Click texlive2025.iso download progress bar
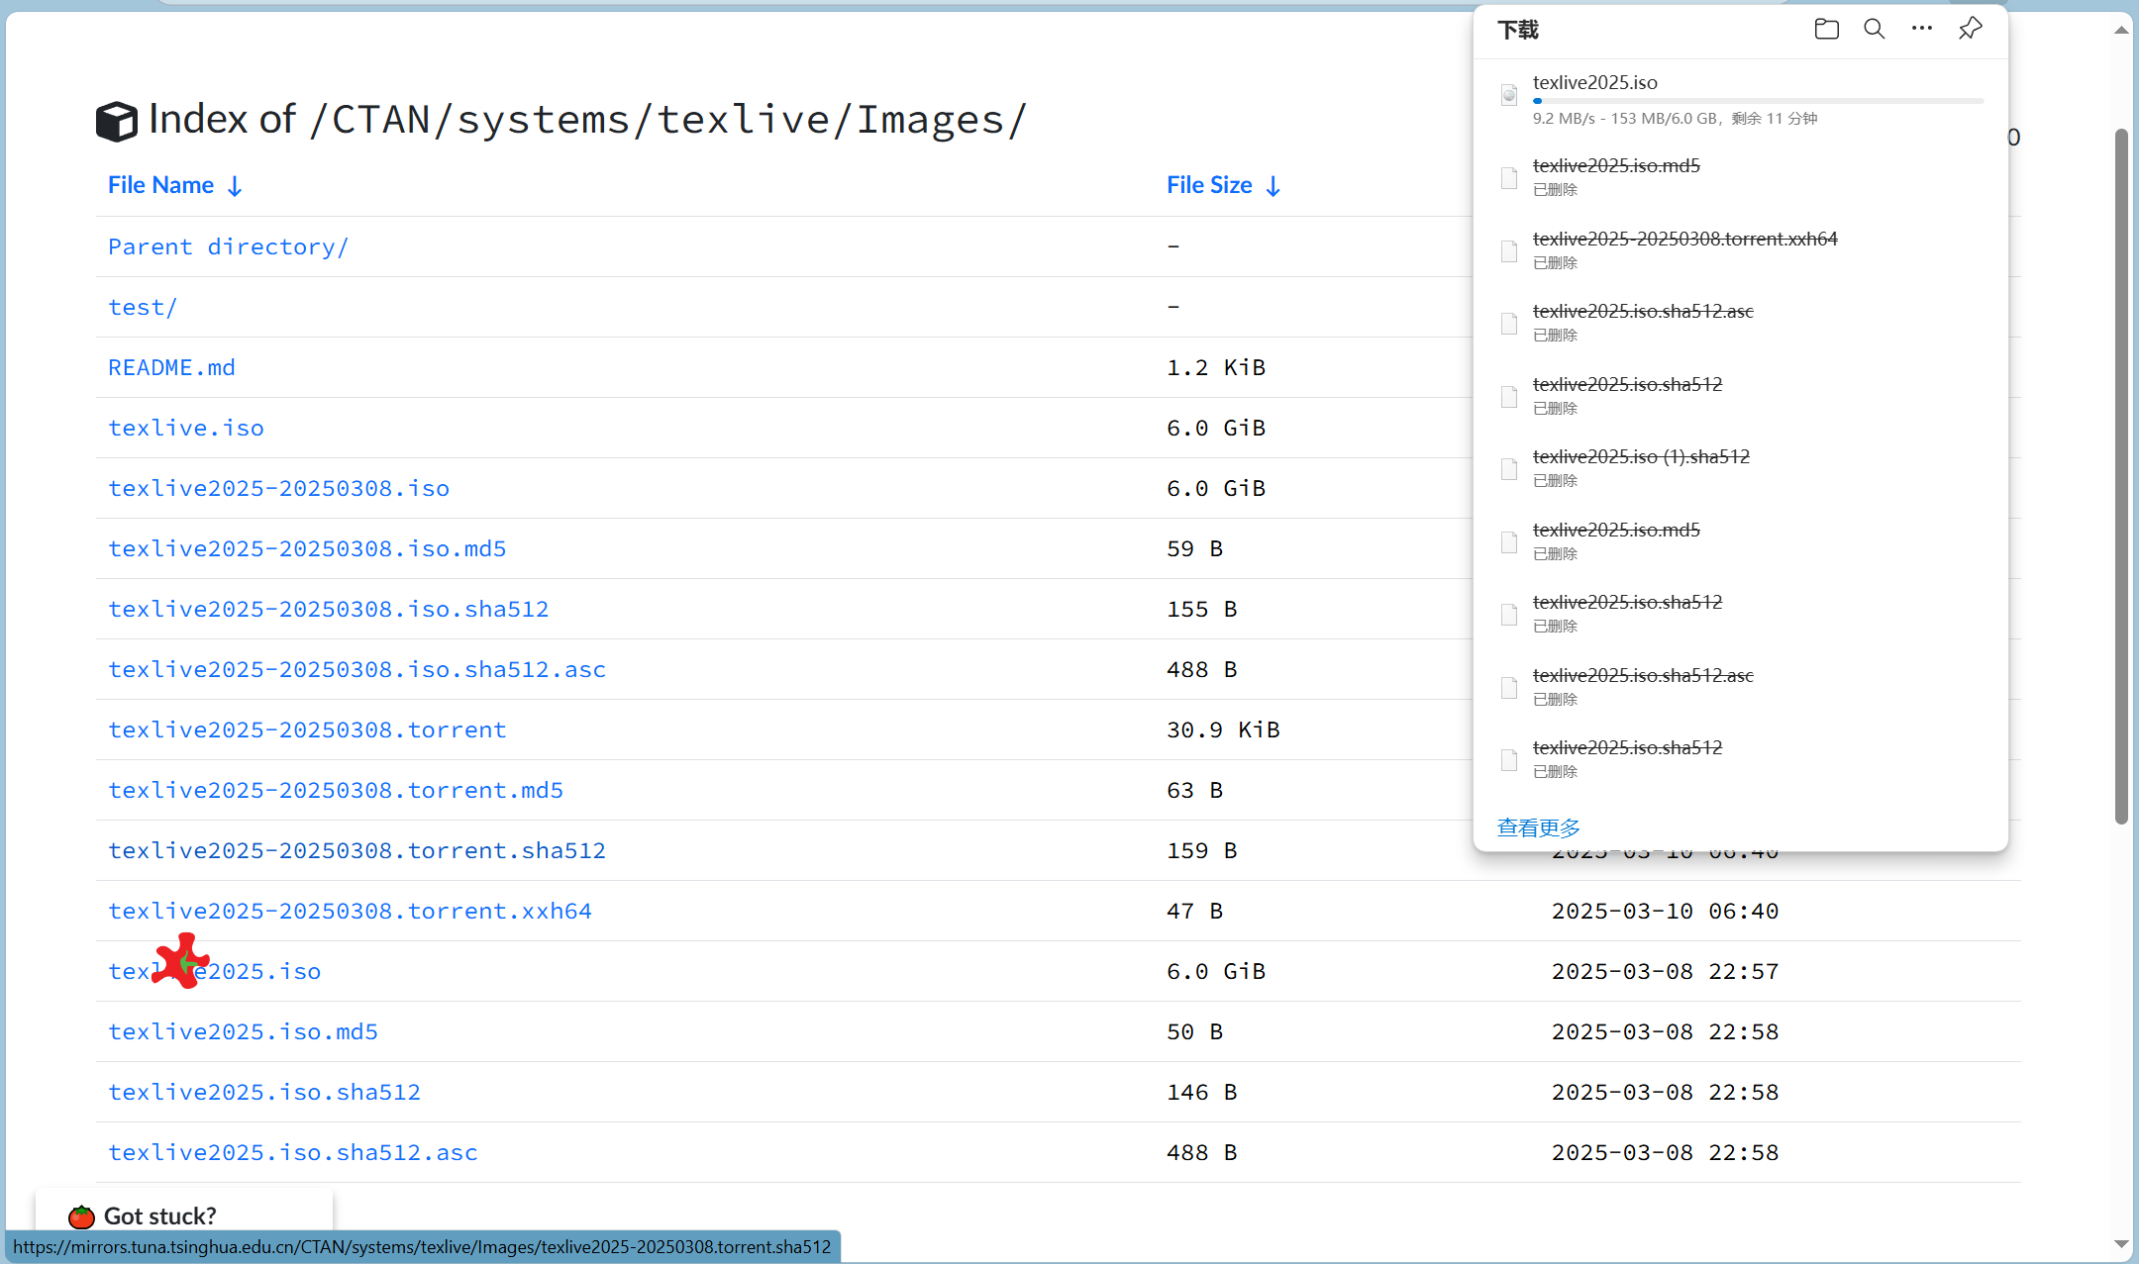This screenshot has width=2139, height=1264. pos(1758,101)
